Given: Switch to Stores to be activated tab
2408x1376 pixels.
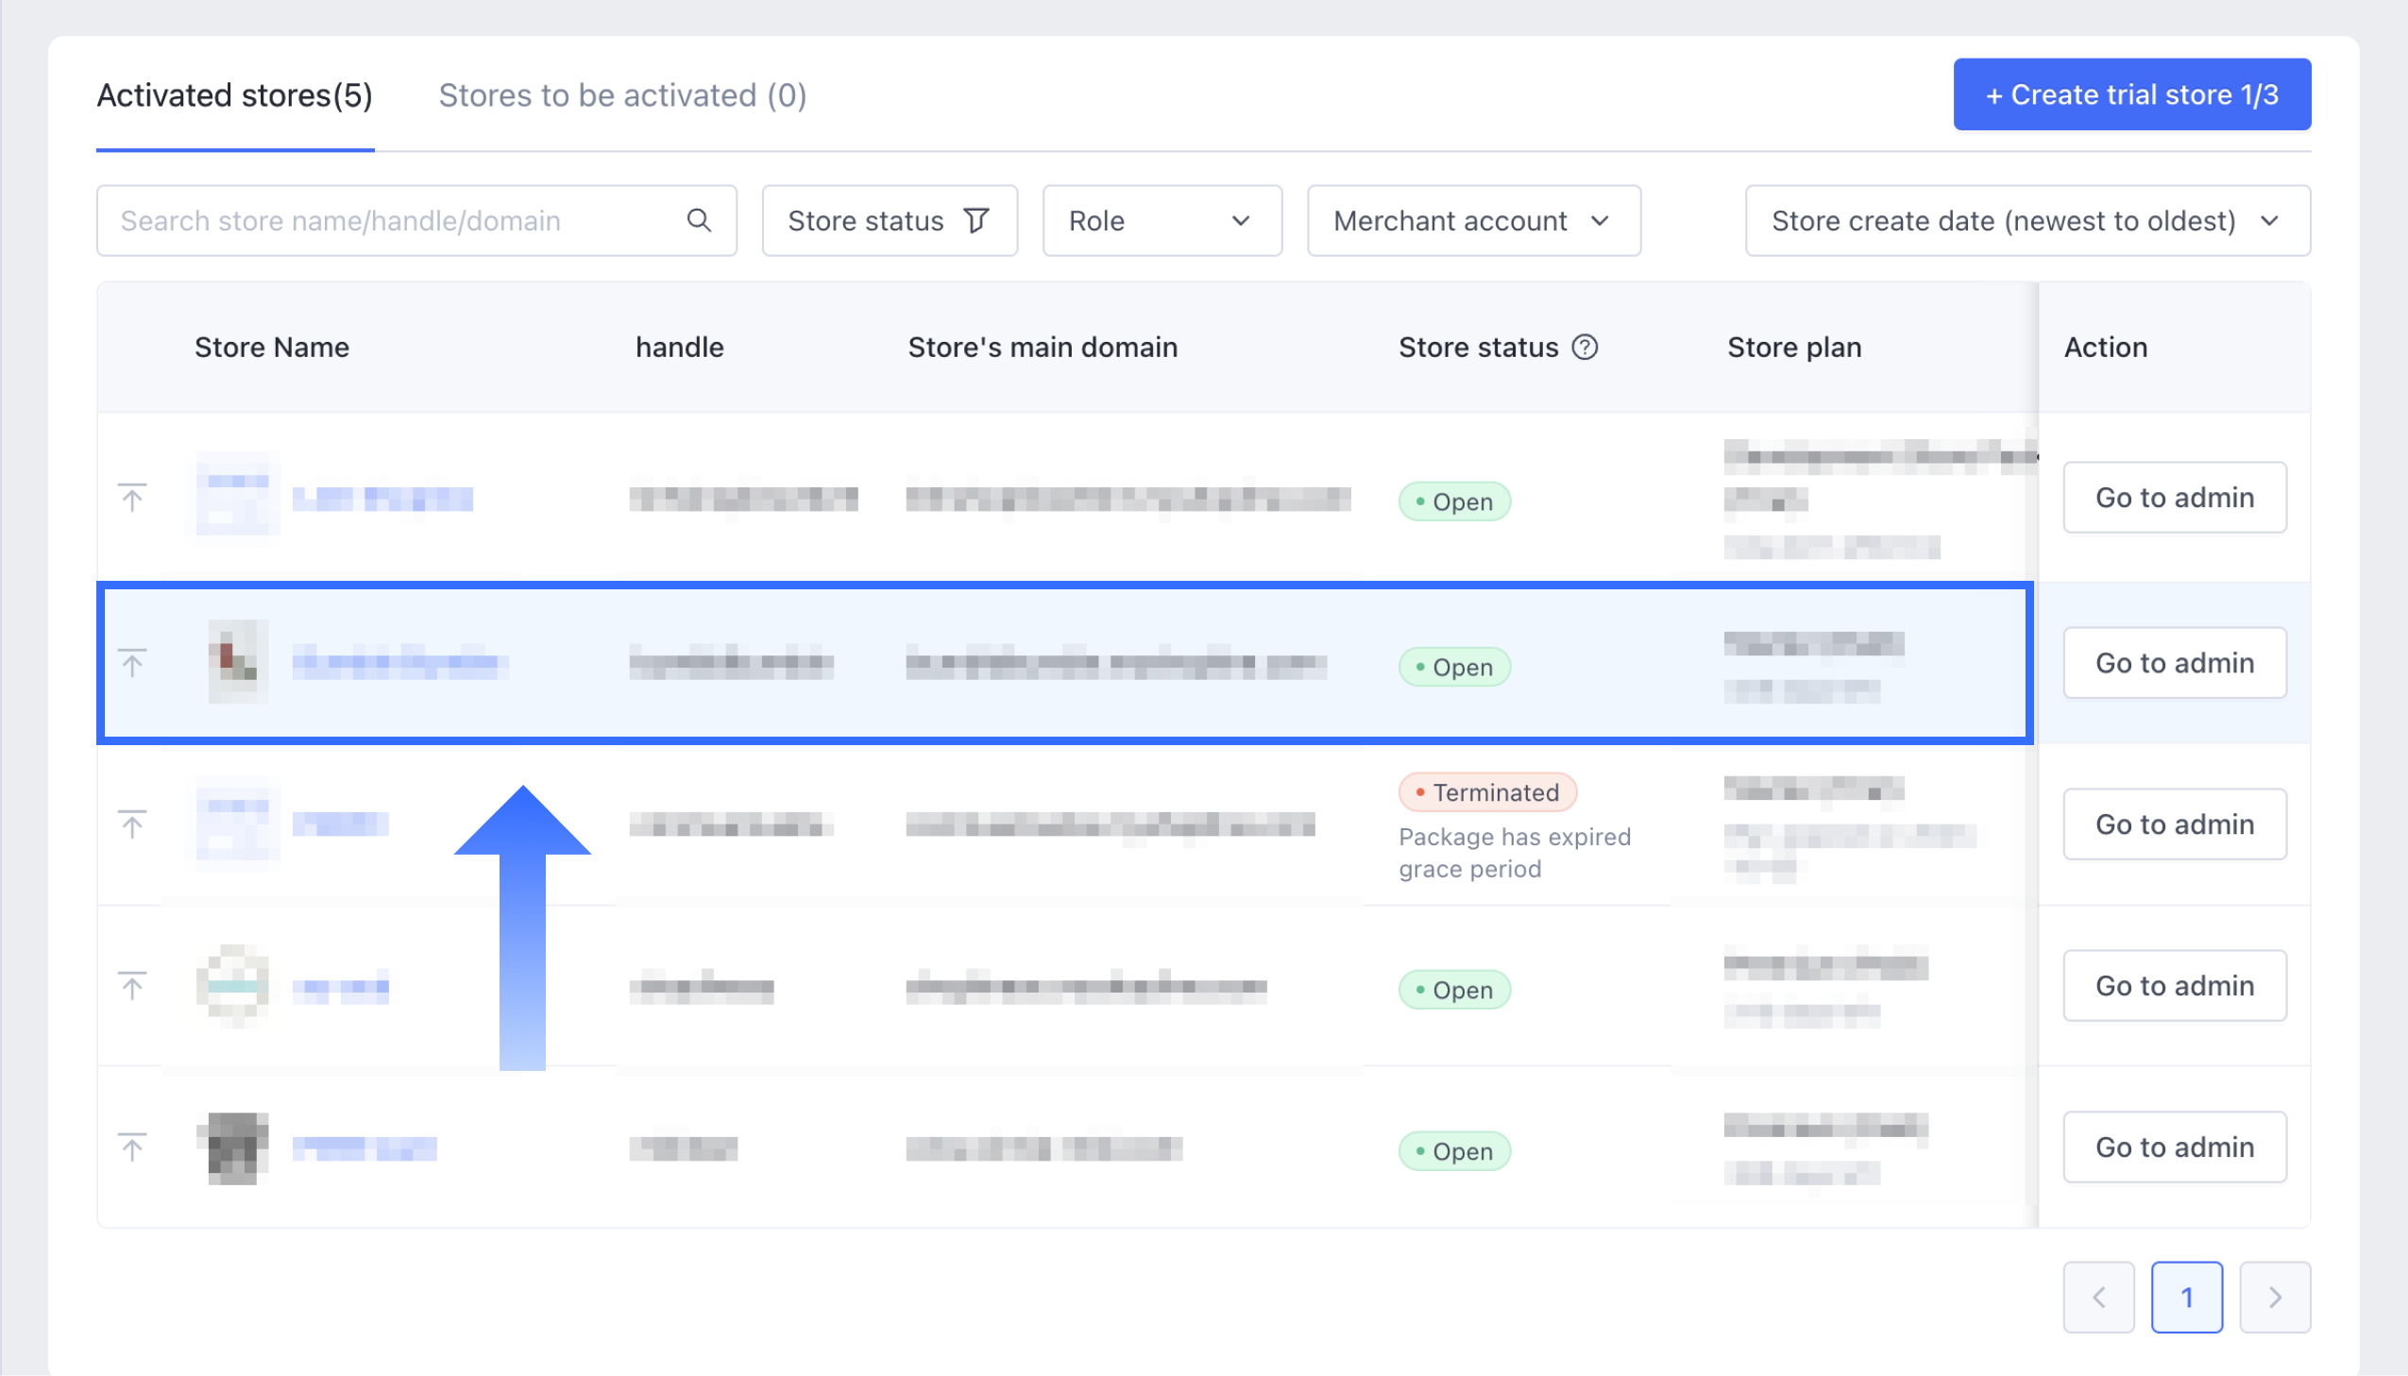Looking at the screenshot, I should [621, 95].
